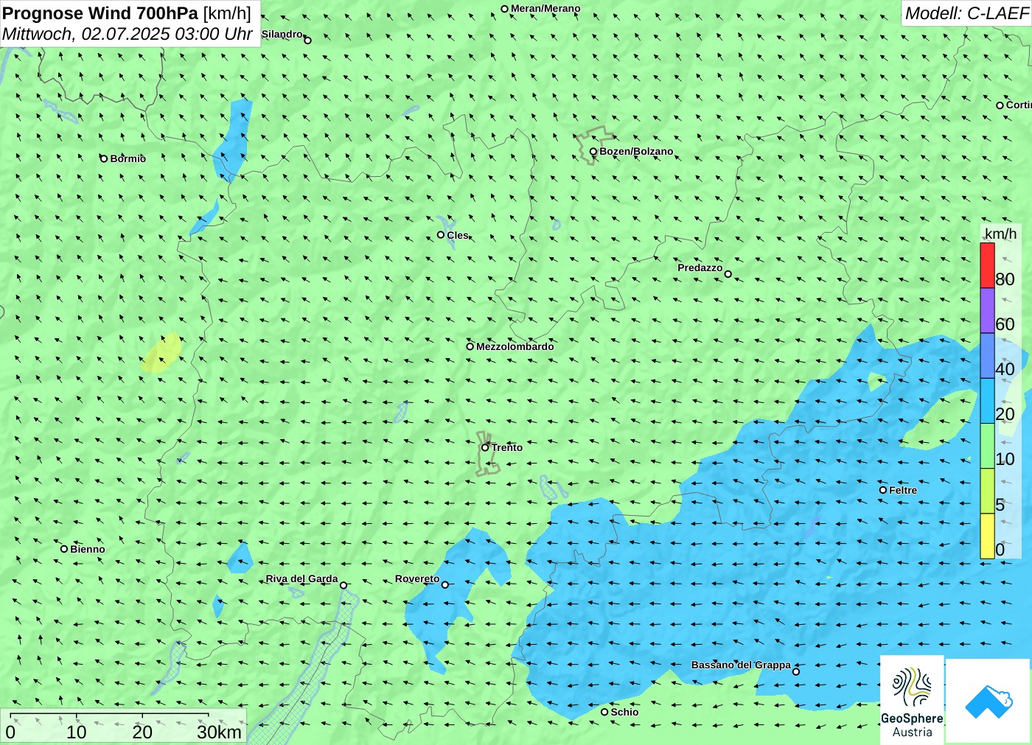Viewport: 1032px width, 745px height.
Task: Click the 10 label on scale bar
Action: pos(77,732)
